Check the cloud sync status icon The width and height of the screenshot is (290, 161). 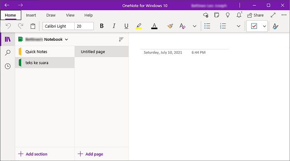(x=206, y=15)
